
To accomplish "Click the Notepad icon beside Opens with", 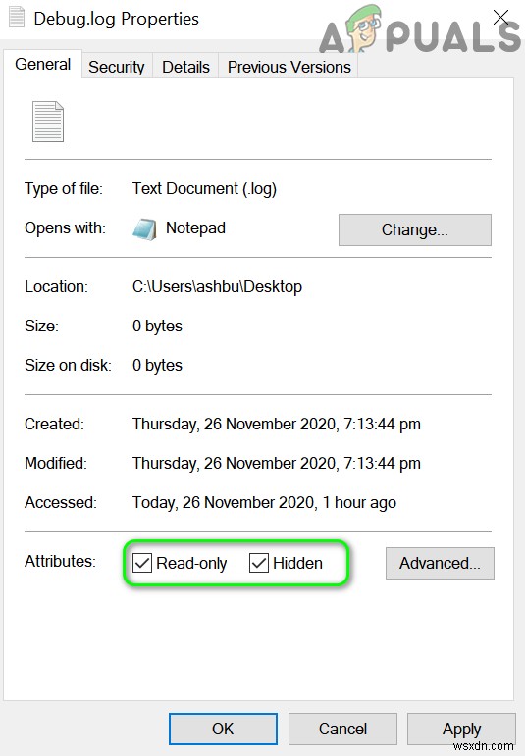I will pyautogui.click(x=144, y=229).
